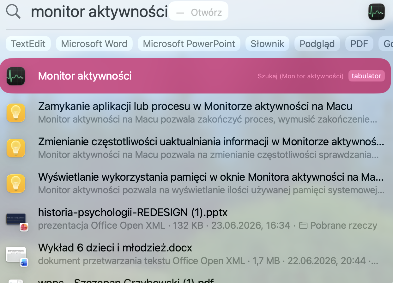This screenshot has width=393, height=283.
Task: Select the Microsoft PowerPoint filter chip
Action: 189,44
